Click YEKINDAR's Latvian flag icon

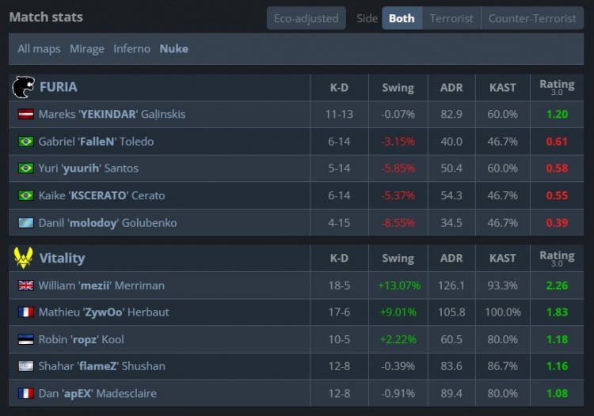[x=25, y=115]
